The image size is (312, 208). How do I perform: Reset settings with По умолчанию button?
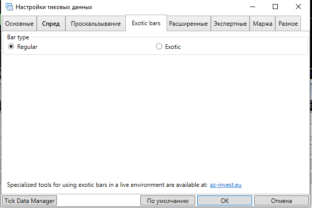pyautogui.click(x=168, y=200)
